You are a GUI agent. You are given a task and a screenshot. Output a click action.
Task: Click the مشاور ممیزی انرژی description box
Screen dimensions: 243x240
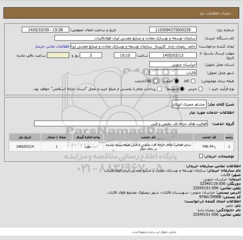point(189,104)
